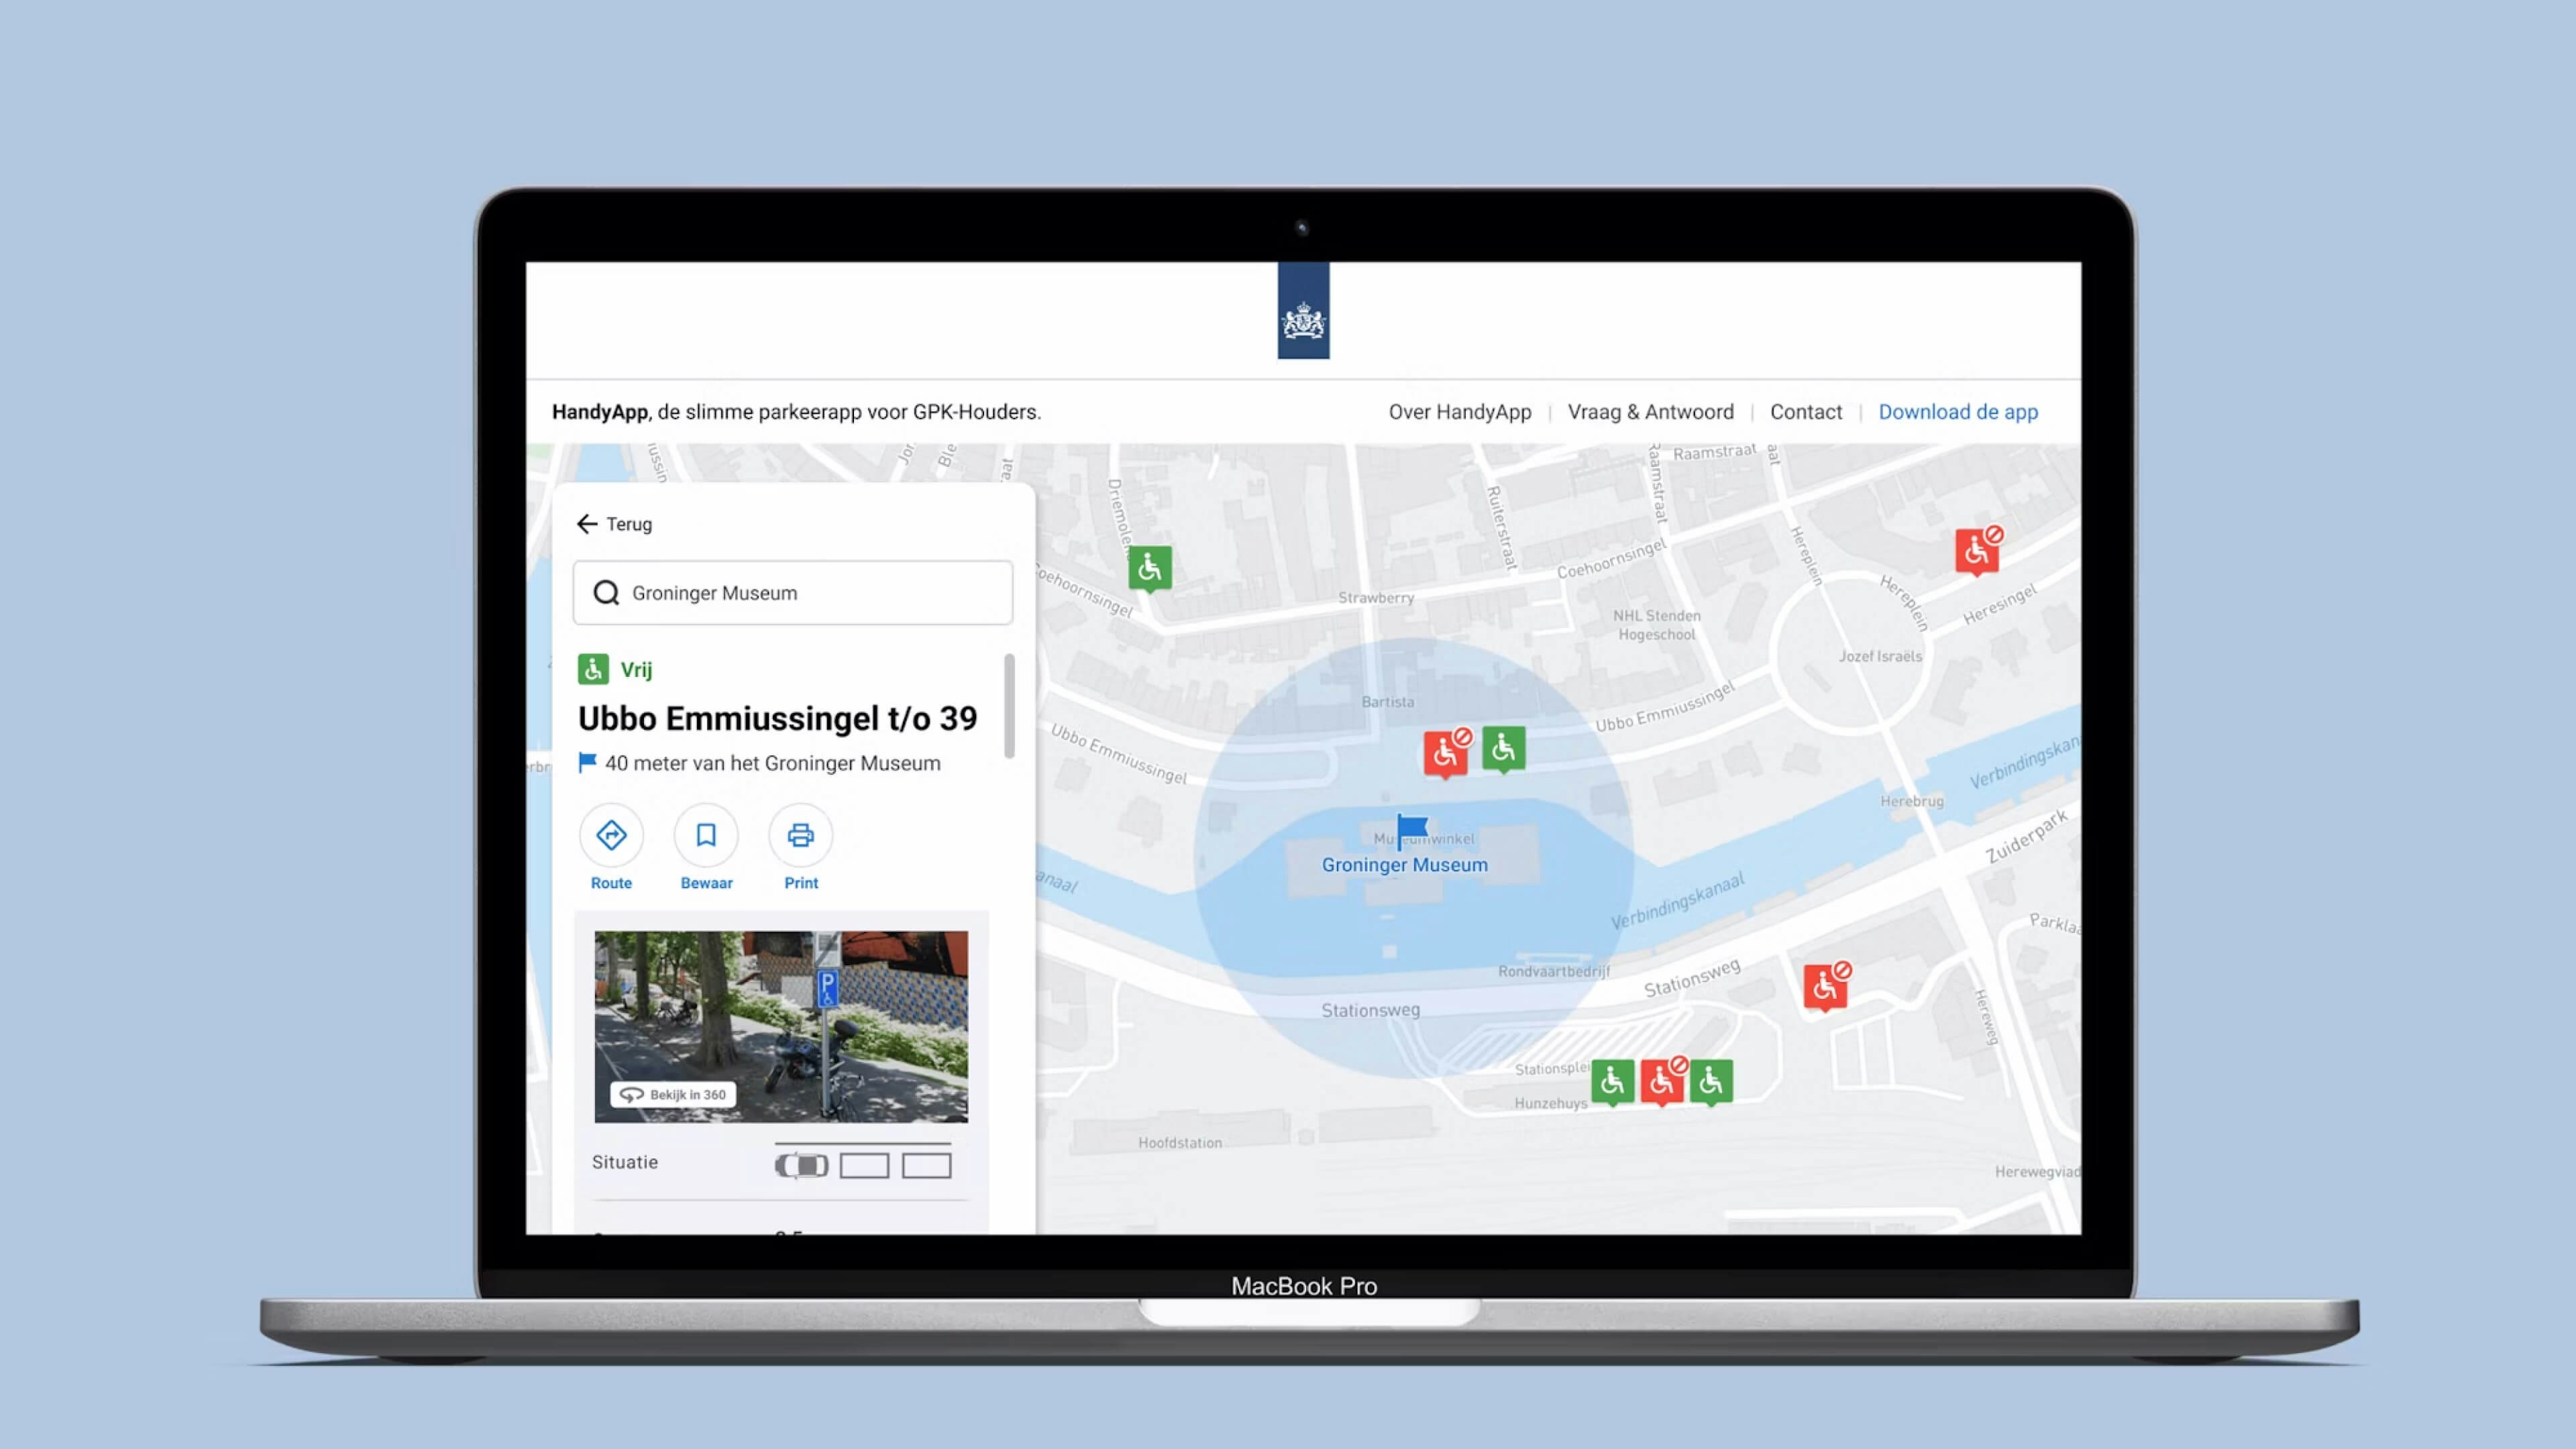Open Route directions icon
This screenshot has height=1449, width=2576.
(611, 835)
